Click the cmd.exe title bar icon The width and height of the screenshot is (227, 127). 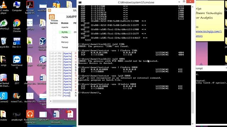tap(80, 2)
